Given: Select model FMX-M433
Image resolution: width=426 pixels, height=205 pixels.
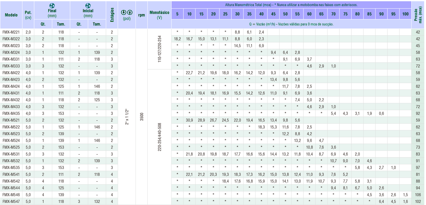Looking at the screenshot, I should 11,107.
